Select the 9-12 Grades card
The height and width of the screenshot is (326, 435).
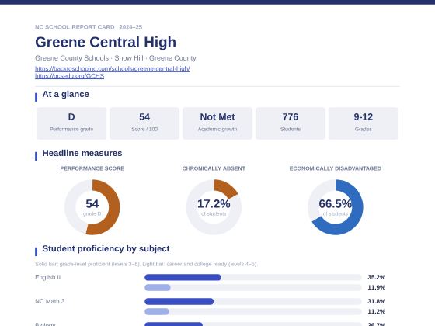pos(364,123)
